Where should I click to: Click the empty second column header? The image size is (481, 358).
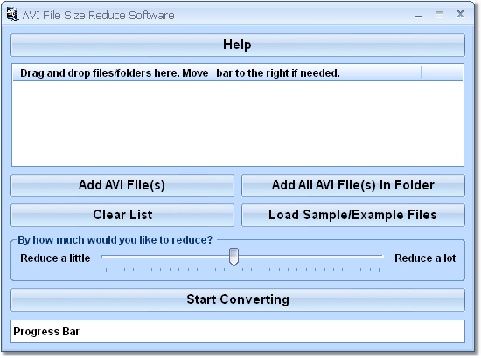click(442, 72)
